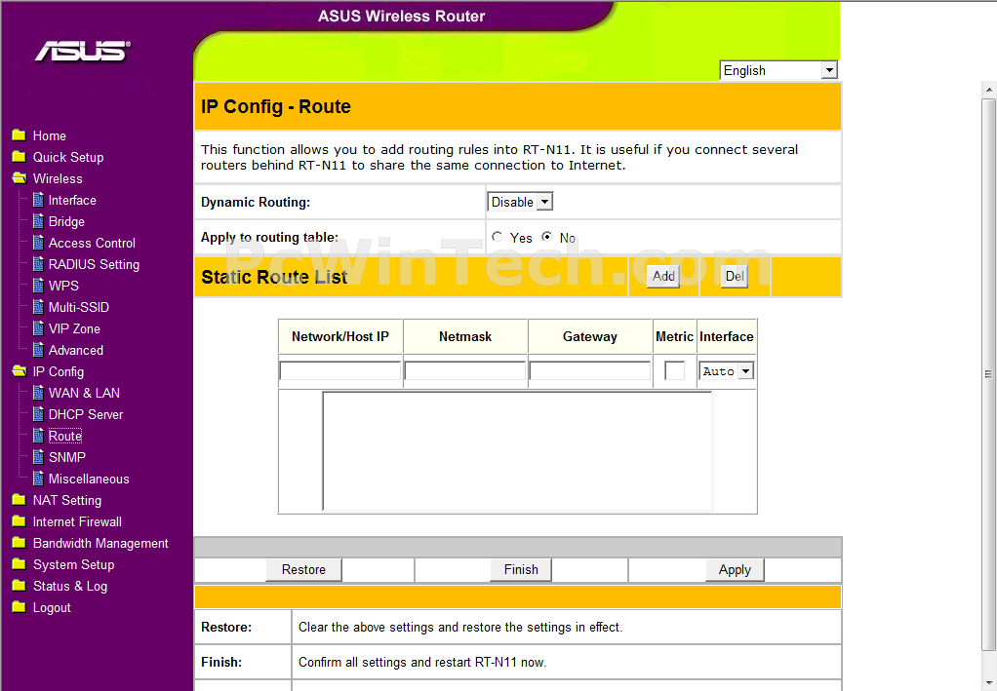
Task: Open System Setup menu
Action: pos(74,565)
